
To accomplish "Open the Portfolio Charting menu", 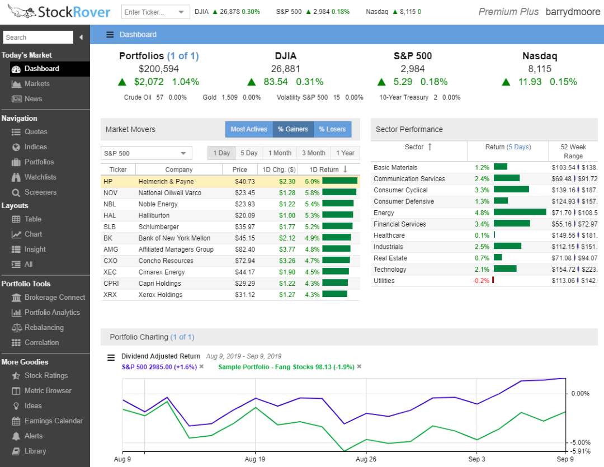I will click(110, 358).
